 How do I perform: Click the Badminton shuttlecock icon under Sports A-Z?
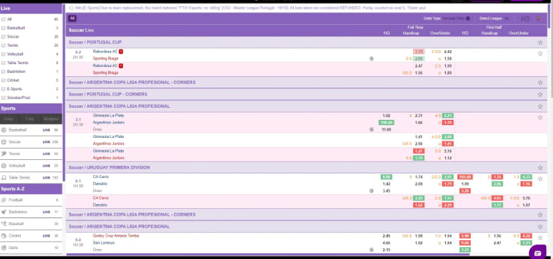(4, 212)
